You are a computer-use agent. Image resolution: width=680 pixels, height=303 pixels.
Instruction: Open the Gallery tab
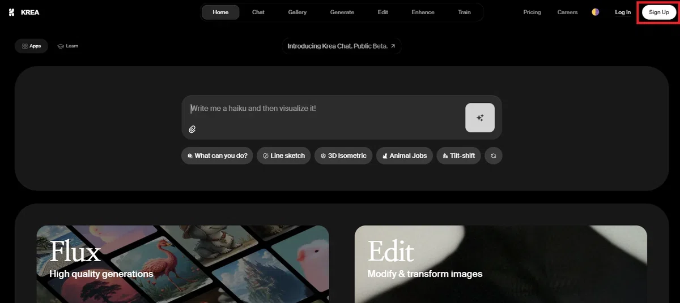click(x=297, y=12)
